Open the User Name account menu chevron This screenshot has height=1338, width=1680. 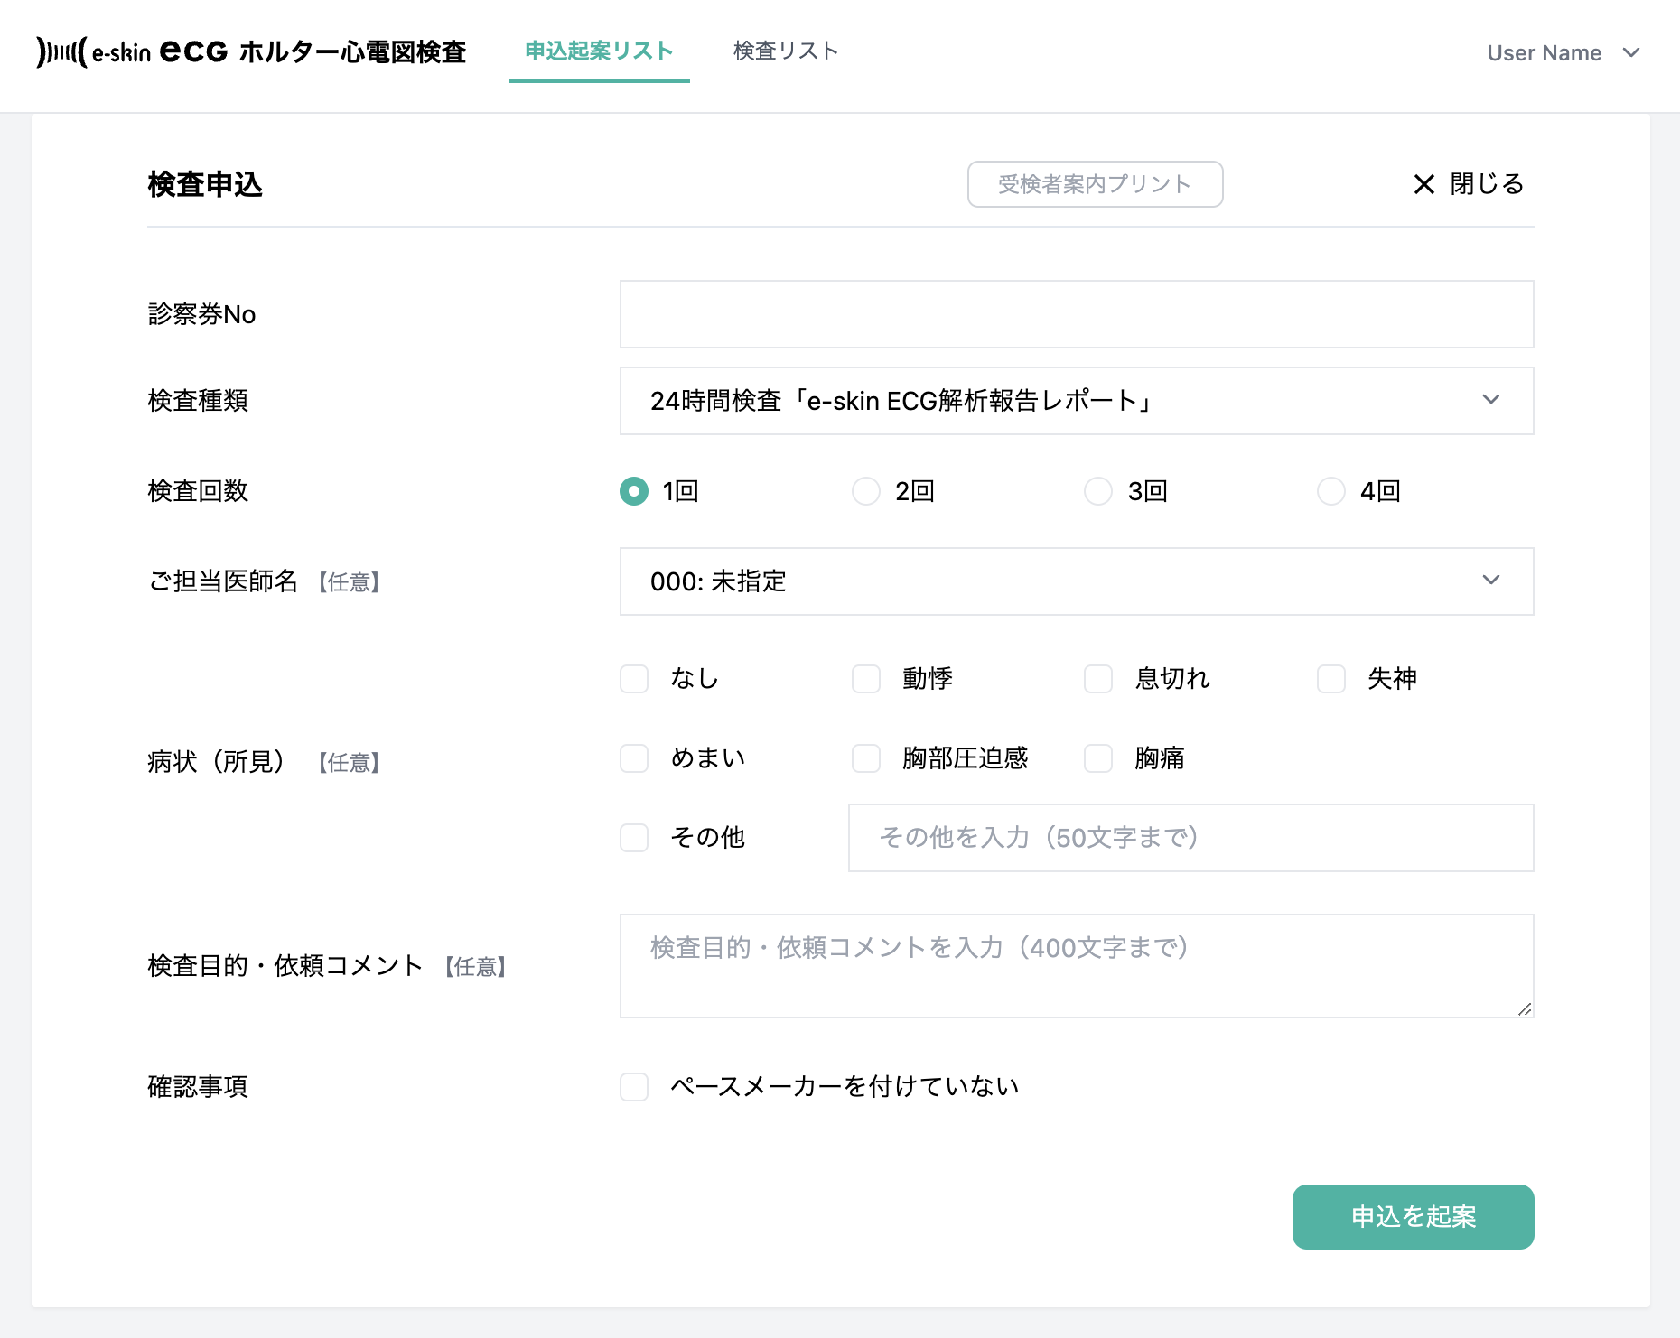[1630, 52]
